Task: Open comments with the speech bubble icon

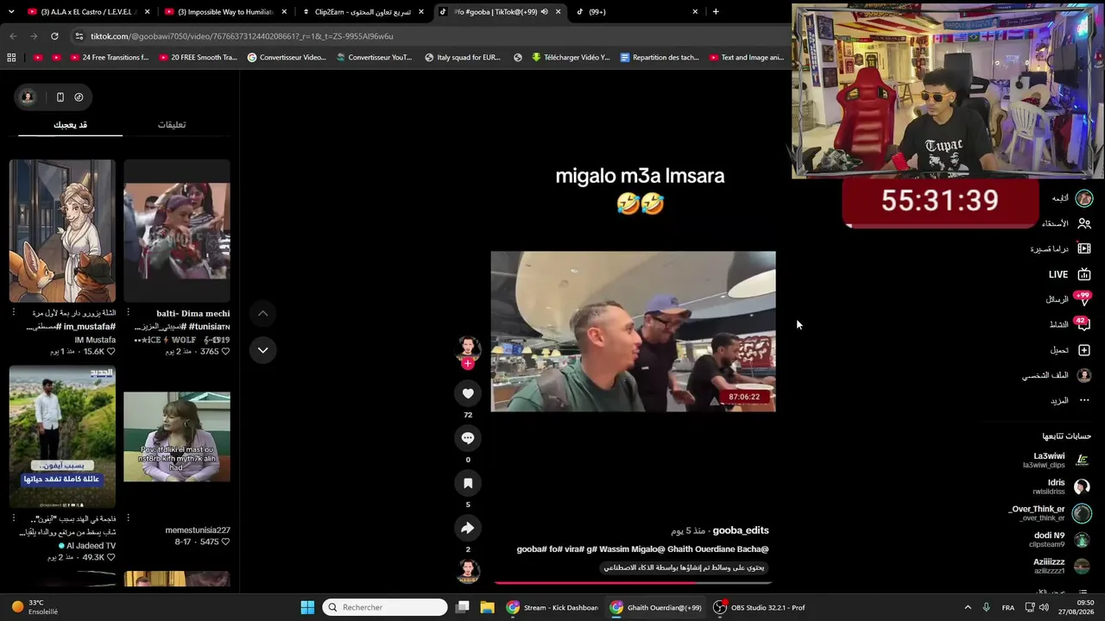Action: tap(468, 438)
